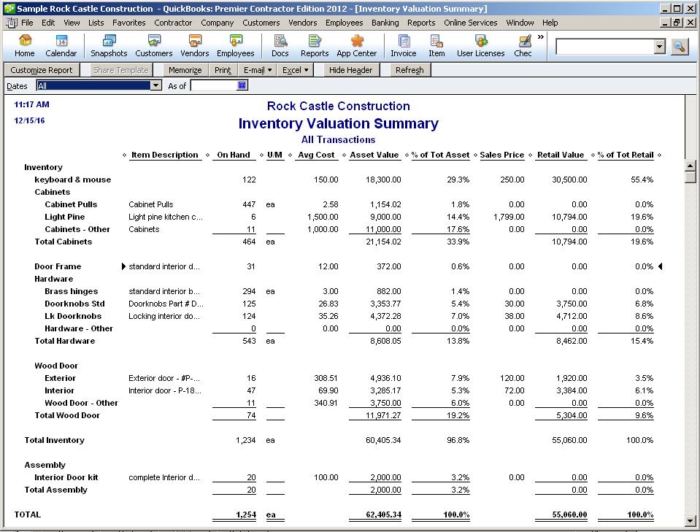Click the Exterior wood door row label
The width and height of the screenshot is (700, 532).
[60, 378]
